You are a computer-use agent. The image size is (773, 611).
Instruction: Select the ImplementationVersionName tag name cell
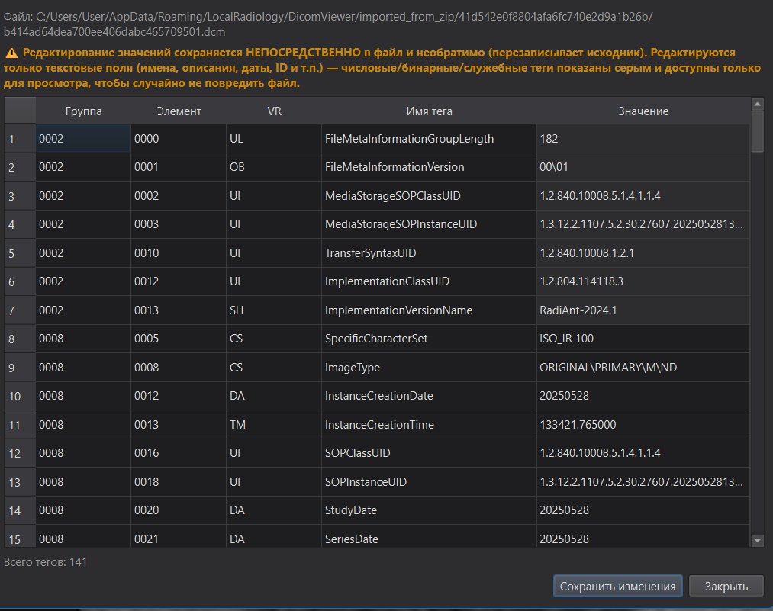[x=429, y=310]
